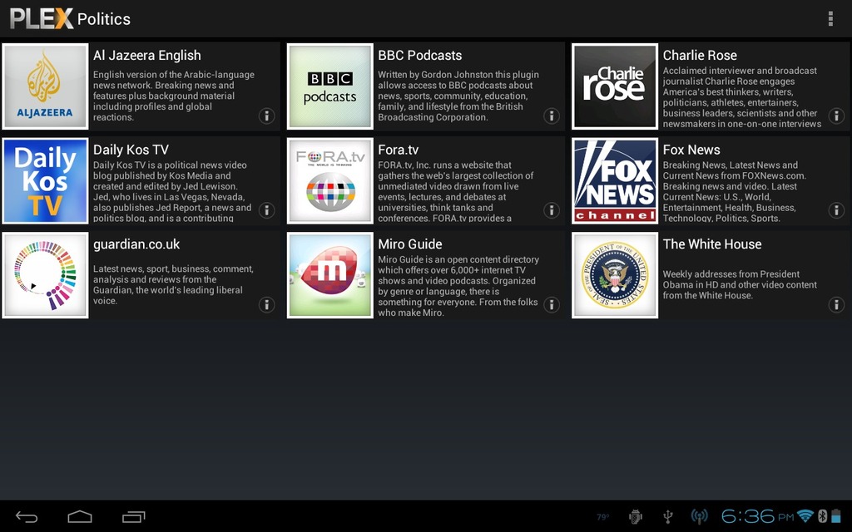Tap the Wi-Fi status icon
This screenshot has width=852, height=532.
(805, 516)
